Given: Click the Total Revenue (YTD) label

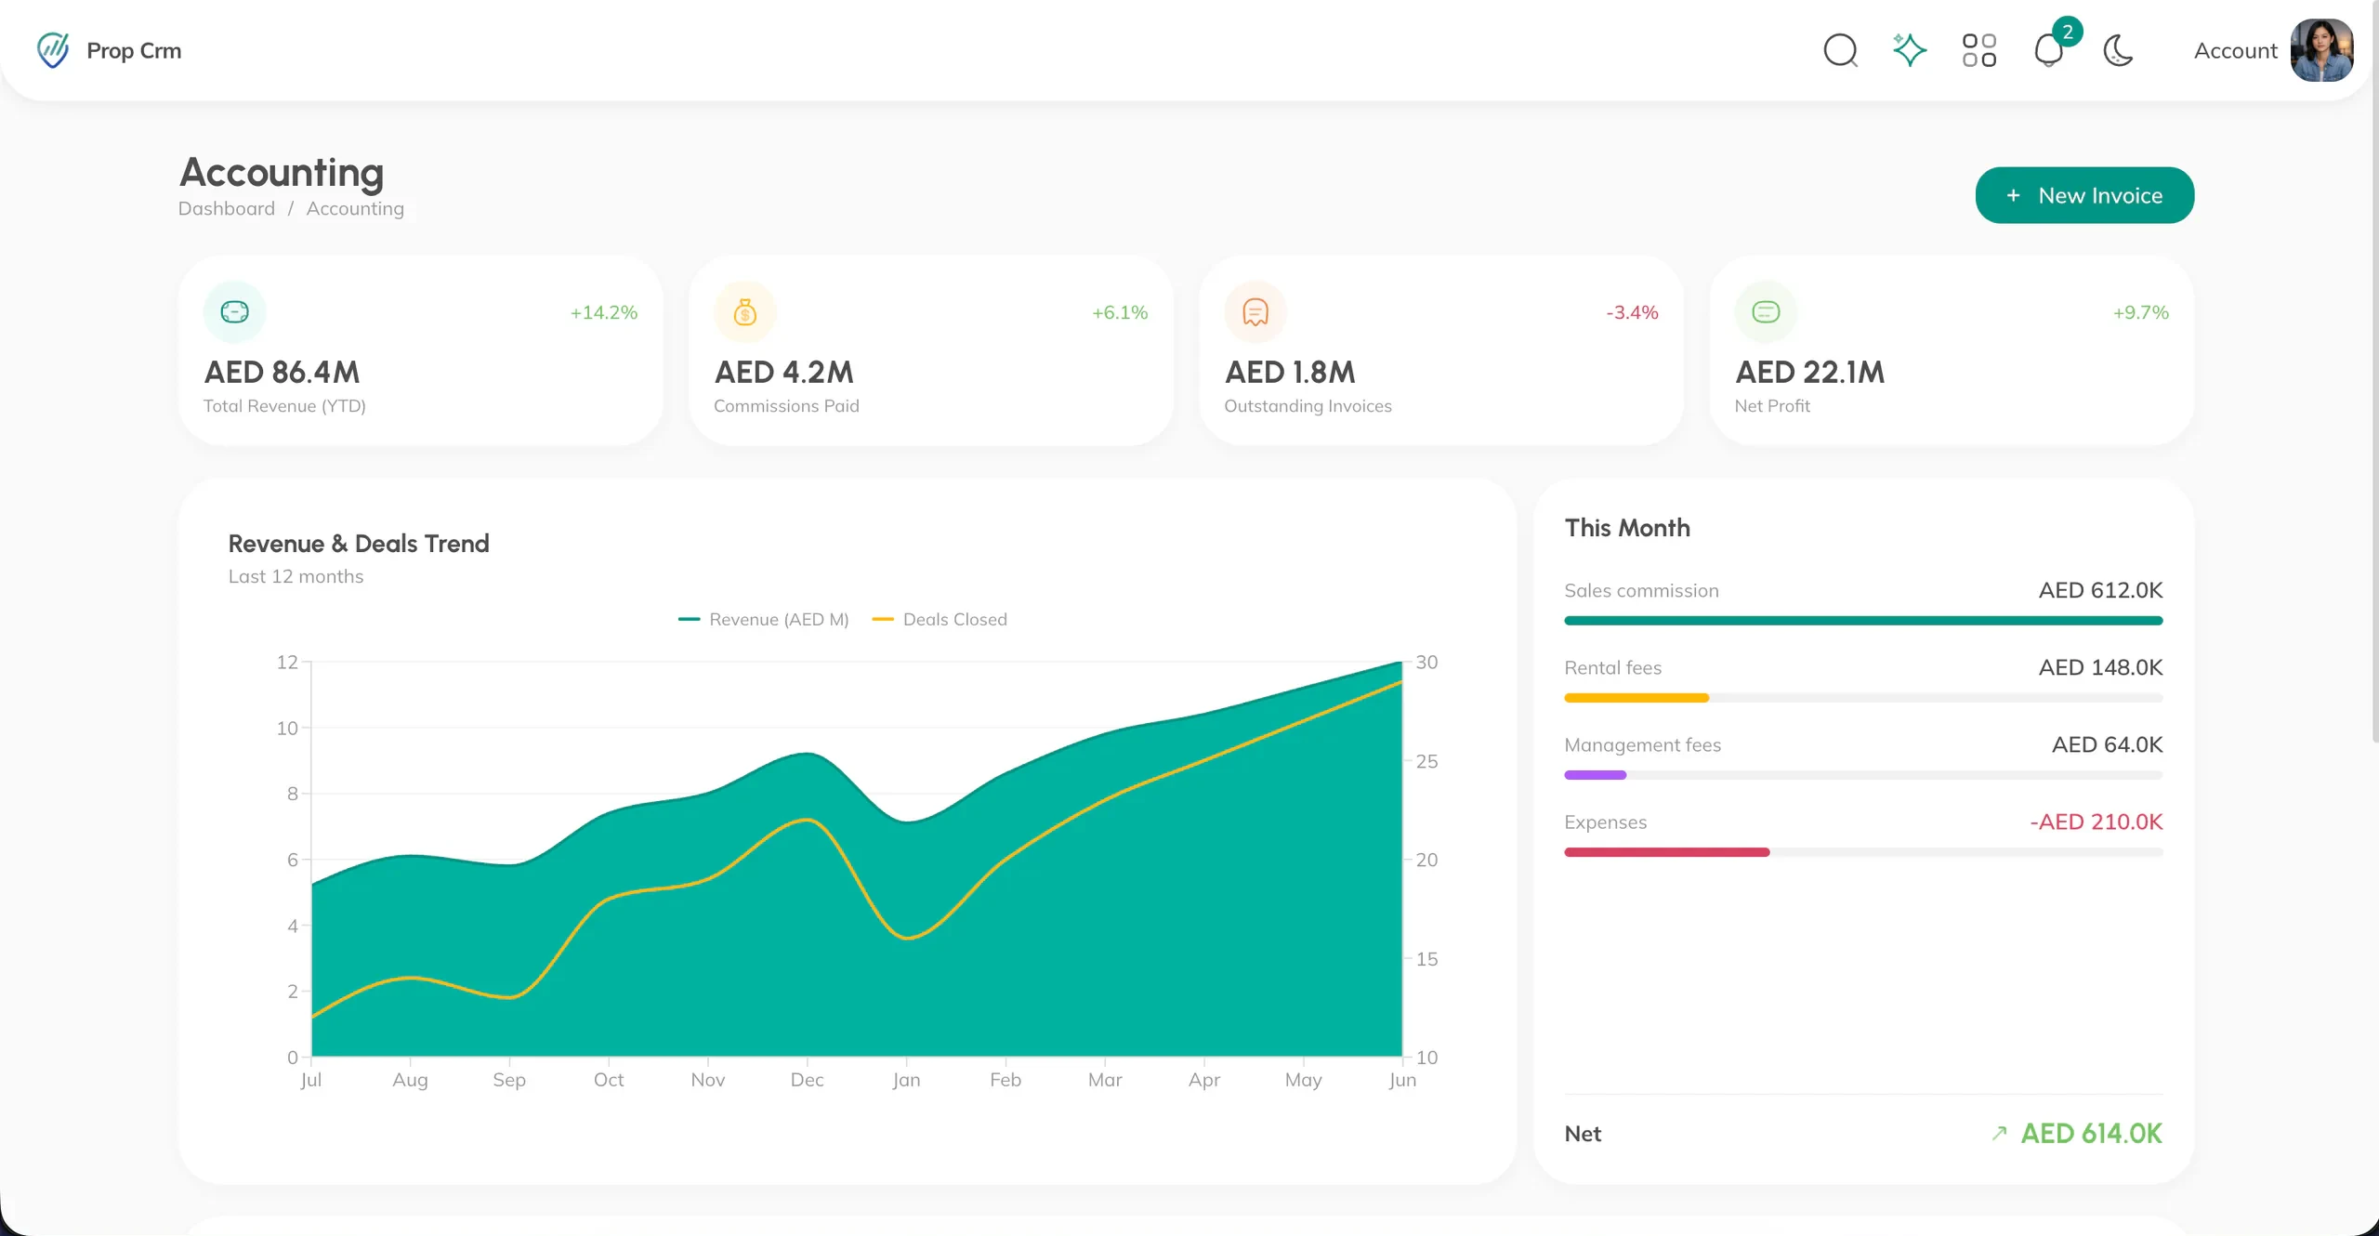Looking at the screenshot, I should (x=284, y=406).
